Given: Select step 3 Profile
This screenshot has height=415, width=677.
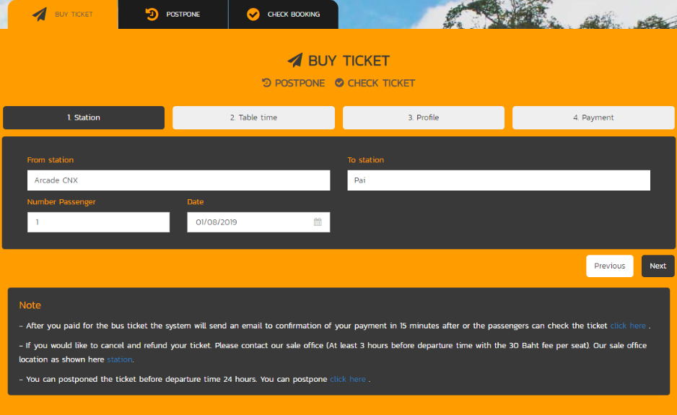Looking at the screenshot, I should (x=423, y=118).
